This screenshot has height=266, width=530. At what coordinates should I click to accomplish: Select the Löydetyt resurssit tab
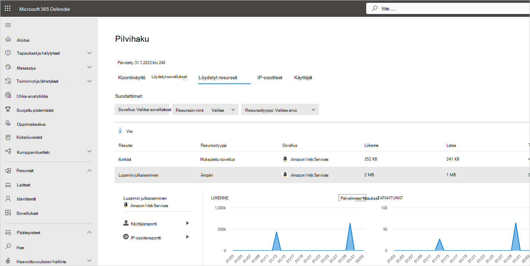pyautogui.click(x=218, y=77)
